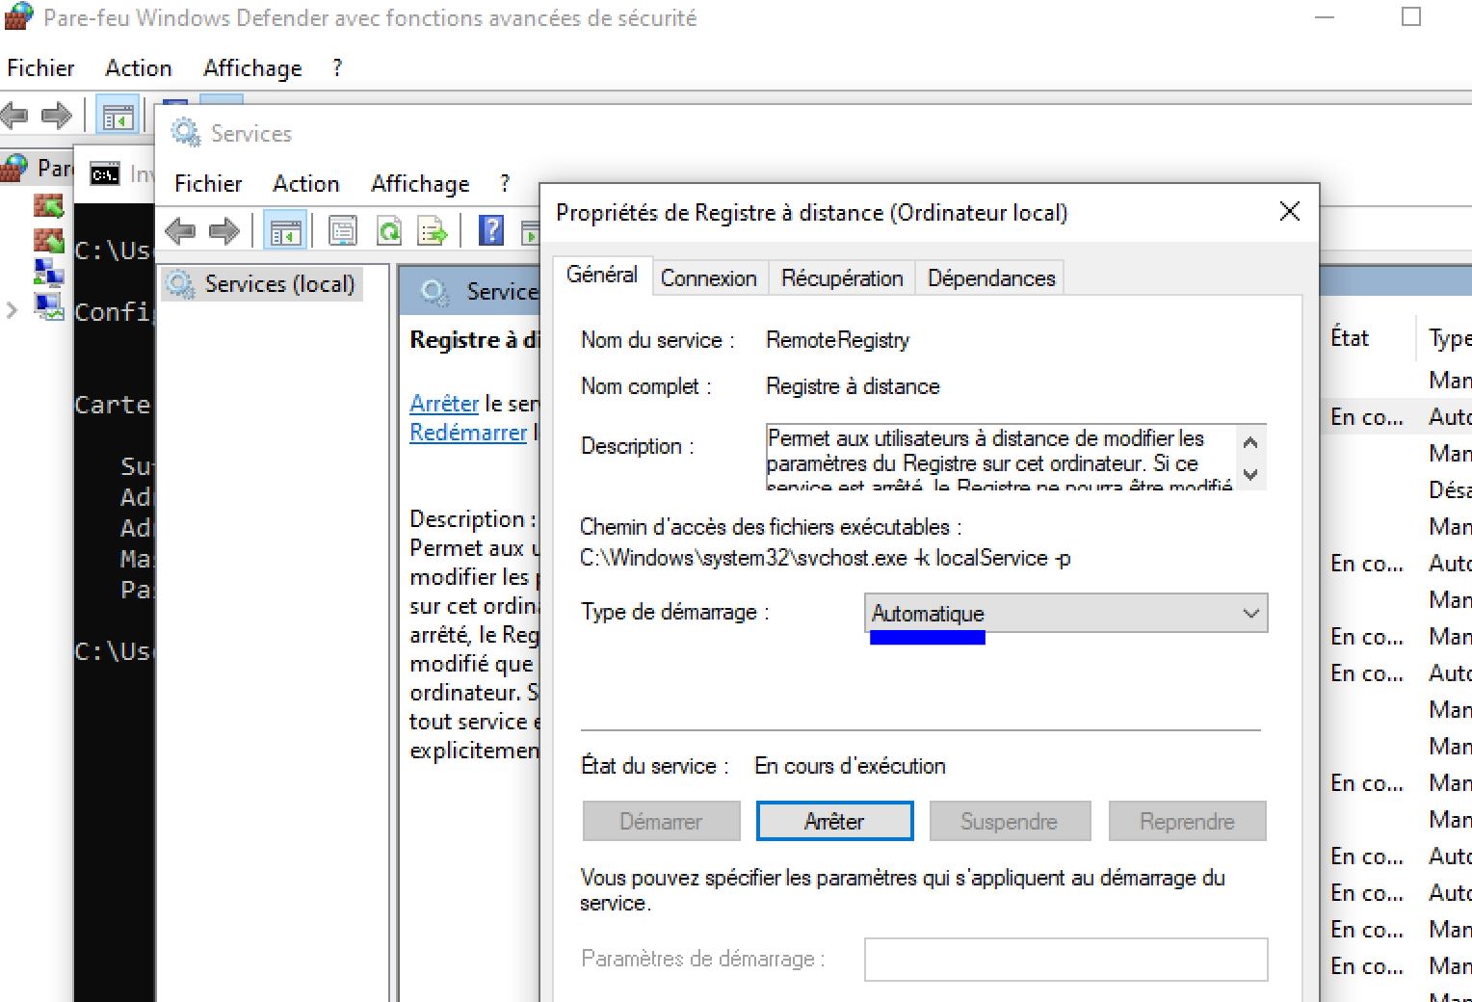Click the Redémarrer link for the service
The image size is (1472, 1002).
coord(468,433)
